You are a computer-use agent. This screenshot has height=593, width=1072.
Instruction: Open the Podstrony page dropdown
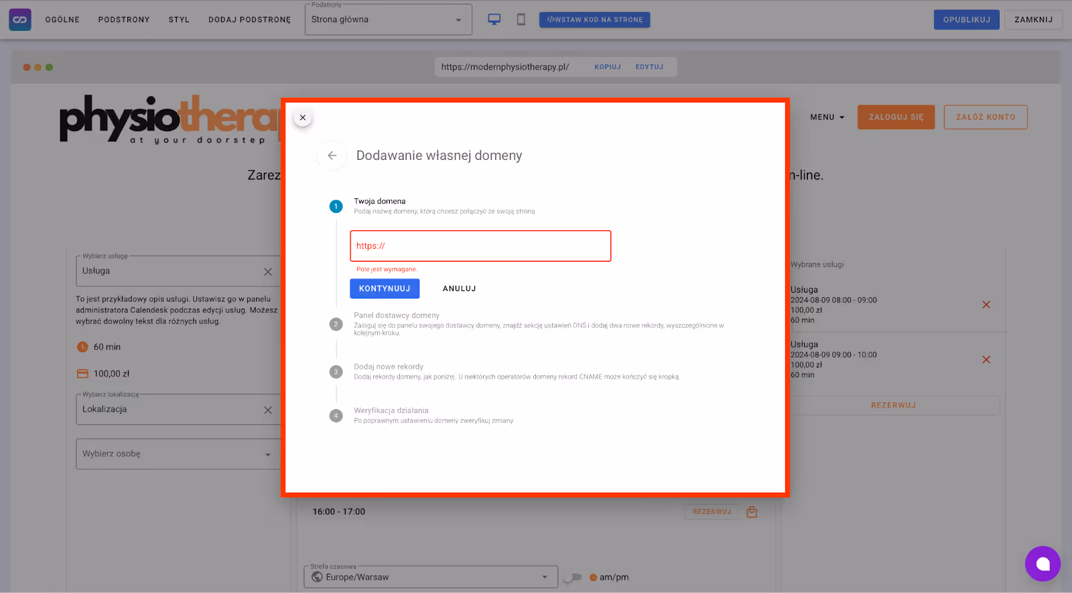coord(389,20)
